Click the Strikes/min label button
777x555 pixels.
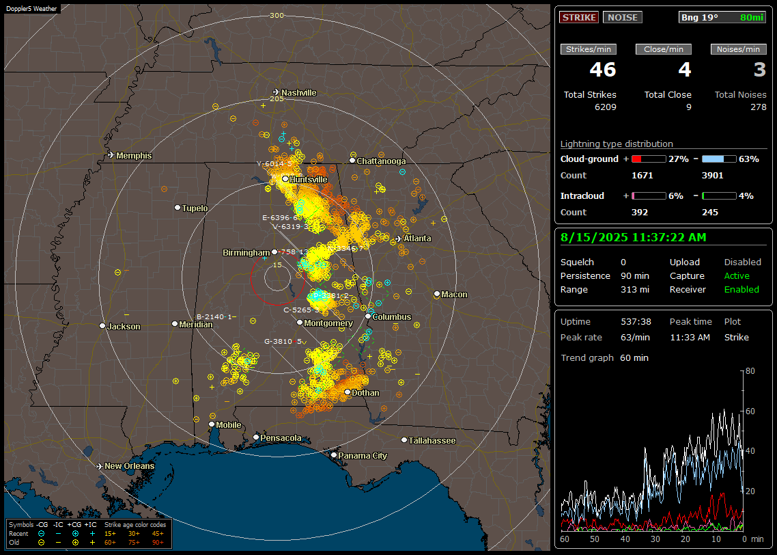point(588,49)
